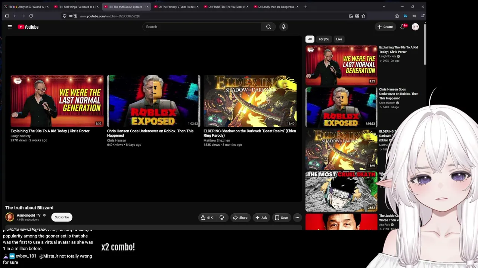478x268 pixels.
Task: Close the 'Alexy on X' tab
Action: point(47,7)
